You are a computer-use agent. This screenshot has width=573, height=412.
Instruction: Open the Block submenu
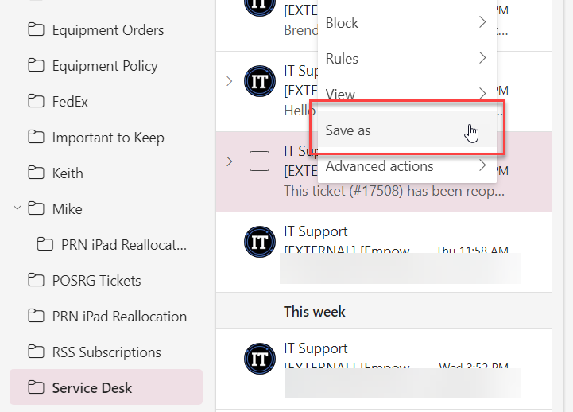(x=407, y=22)
